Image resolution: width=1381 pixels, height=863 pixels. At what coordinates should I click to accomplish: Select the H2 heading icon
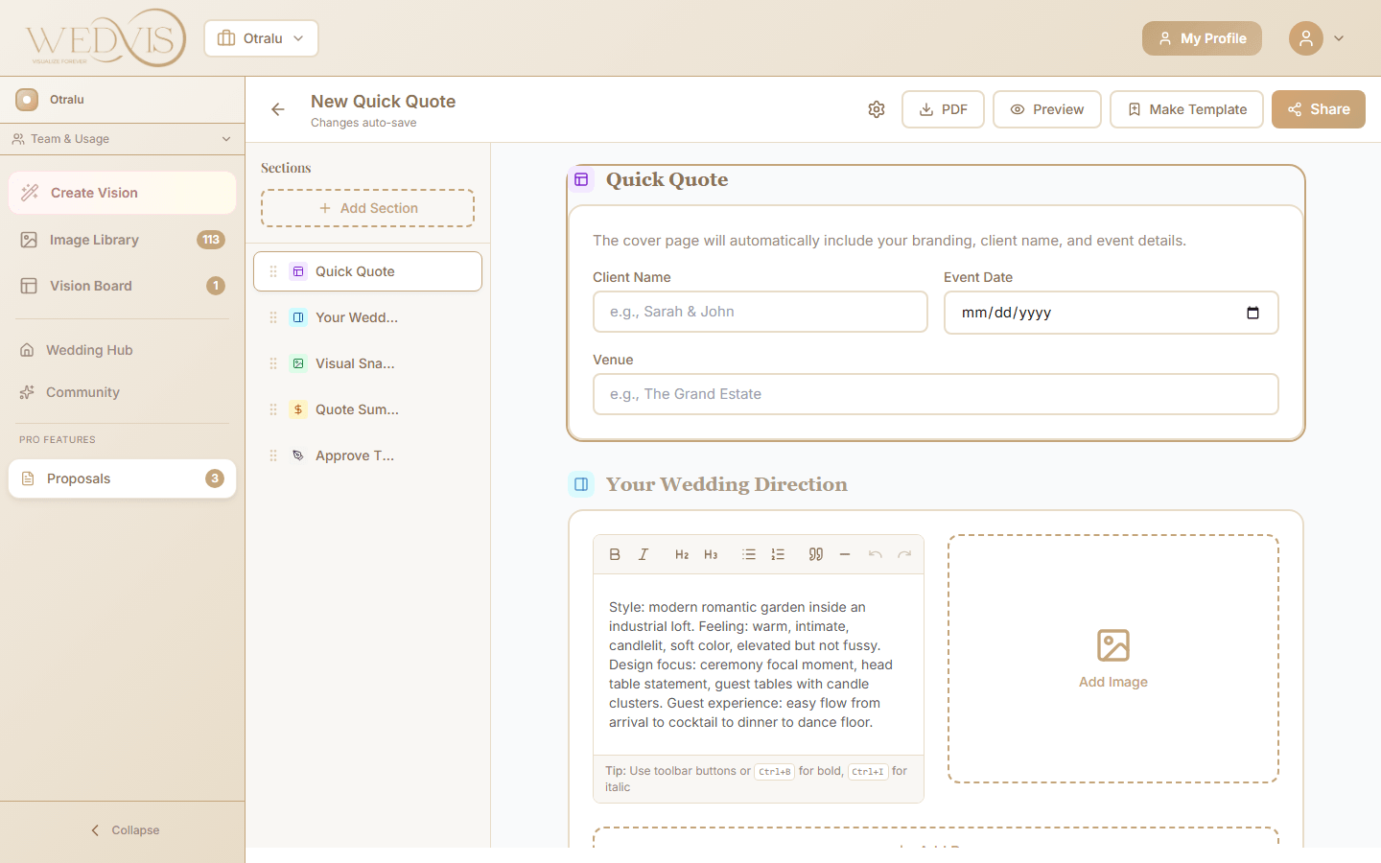tap(682, 554)
